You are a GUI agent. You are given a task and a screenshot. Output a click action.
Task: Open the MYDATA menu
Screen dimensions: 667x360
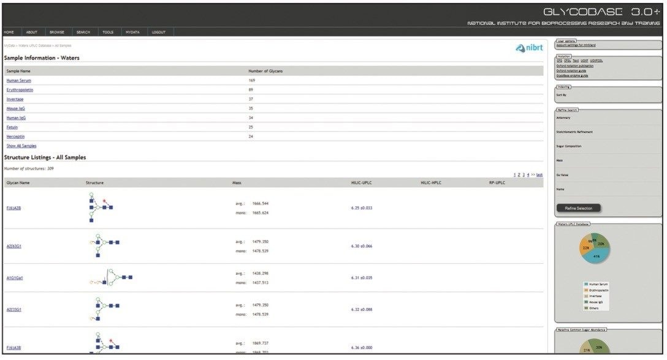pos(132,32)
